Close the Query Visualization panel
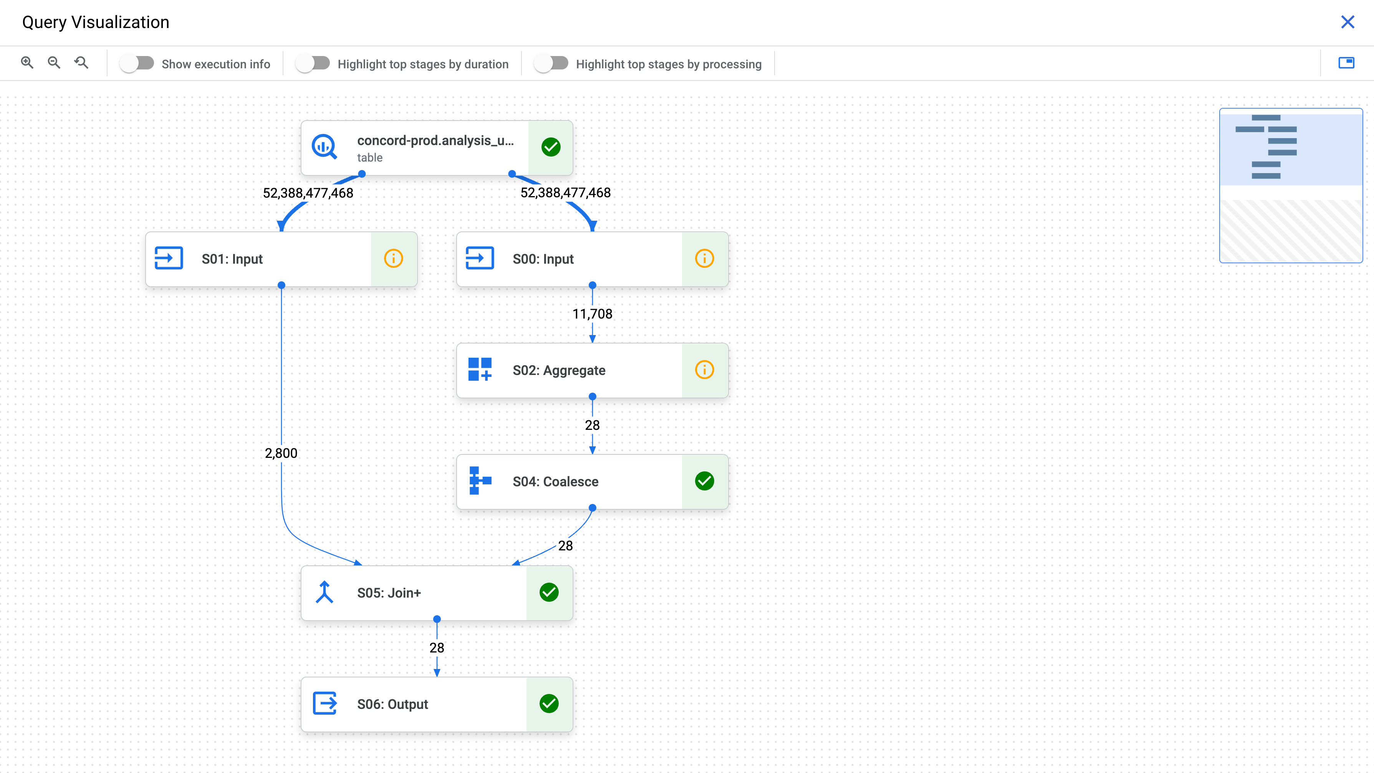 tap(1348, 22)
